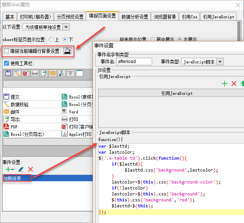This screenshot has height=223, width=244.
Task: Select the PDF tool icon in list
Action: coord(6,126)
